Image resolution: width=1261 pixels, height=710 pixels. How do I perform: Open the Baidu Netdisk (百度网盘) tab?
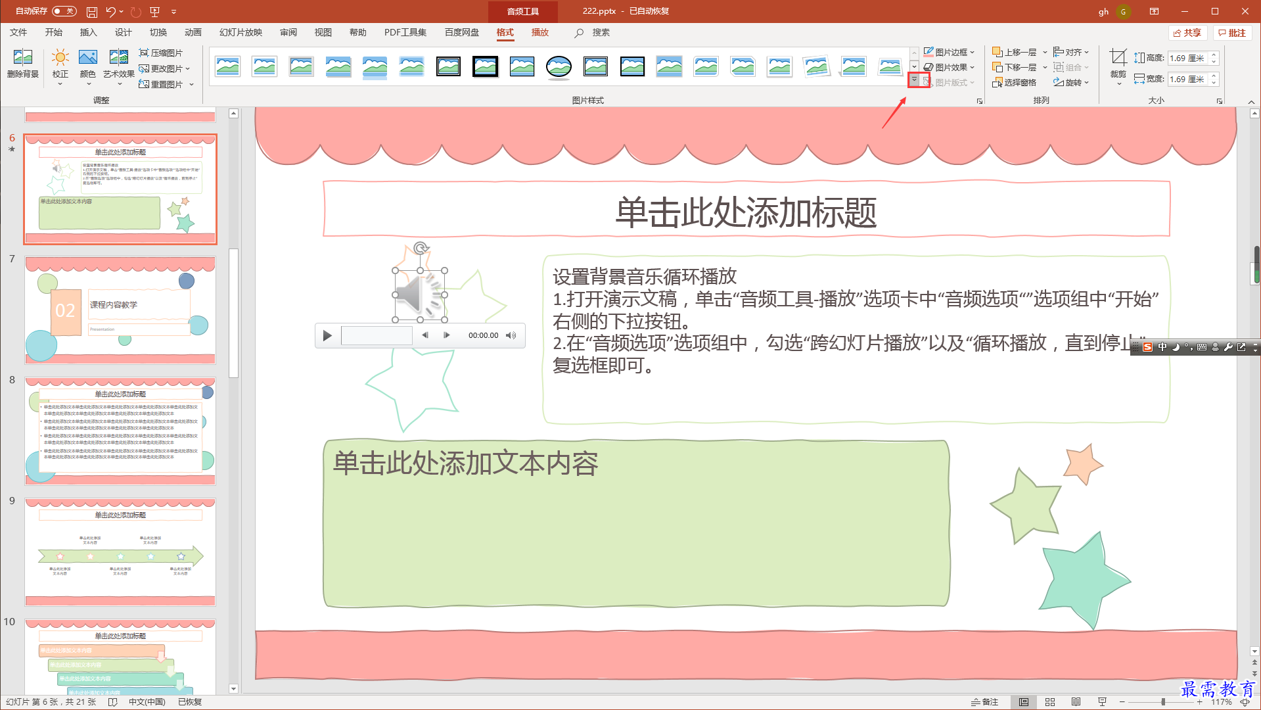pyautogui.click(x=461, y=32)
